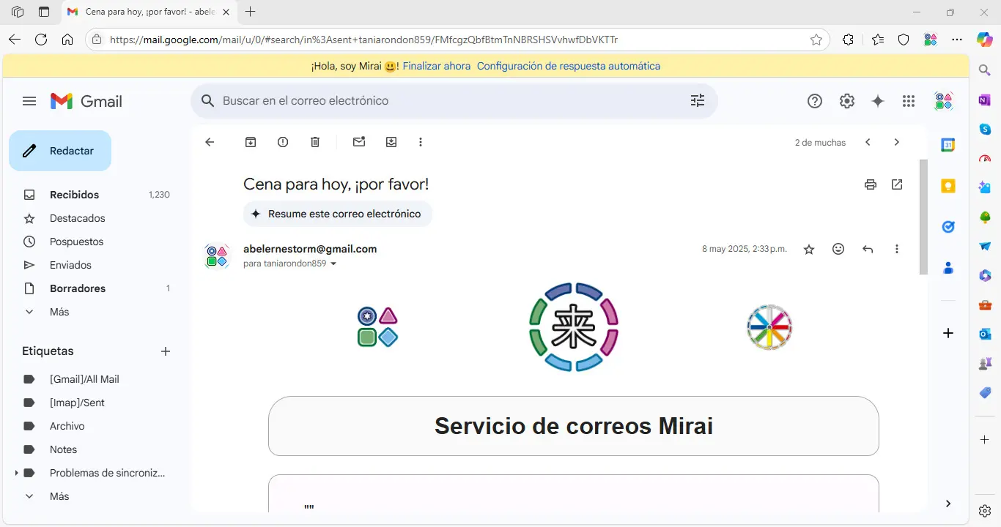Screen dimensions: 1001x527
Task: Mark the email as unread
Action: (x=359, y=142)
